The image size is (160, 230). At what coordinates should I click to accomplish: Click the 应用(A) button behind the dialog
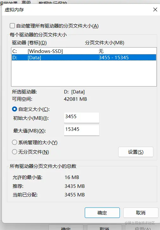[143, 228]
